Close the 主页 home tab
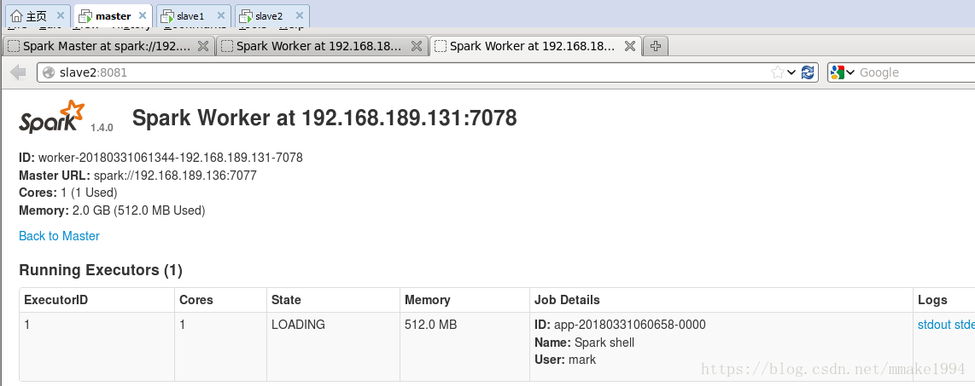 (61, 16)
